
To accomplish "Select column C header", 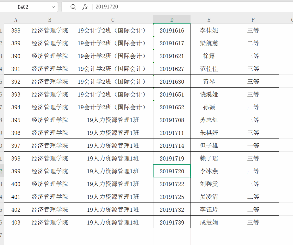I will (x=113, y=20).
